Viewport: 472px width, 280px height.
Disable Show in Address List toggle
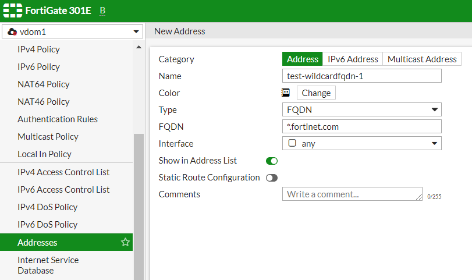pyautogui.click(x=271, y=161)
